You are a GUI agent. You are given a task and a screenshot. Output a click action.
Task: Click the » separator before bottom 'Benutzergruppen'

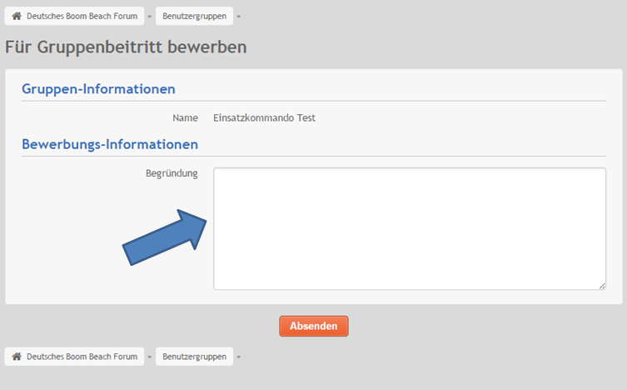pyautogui.click(x=150, y=356)
